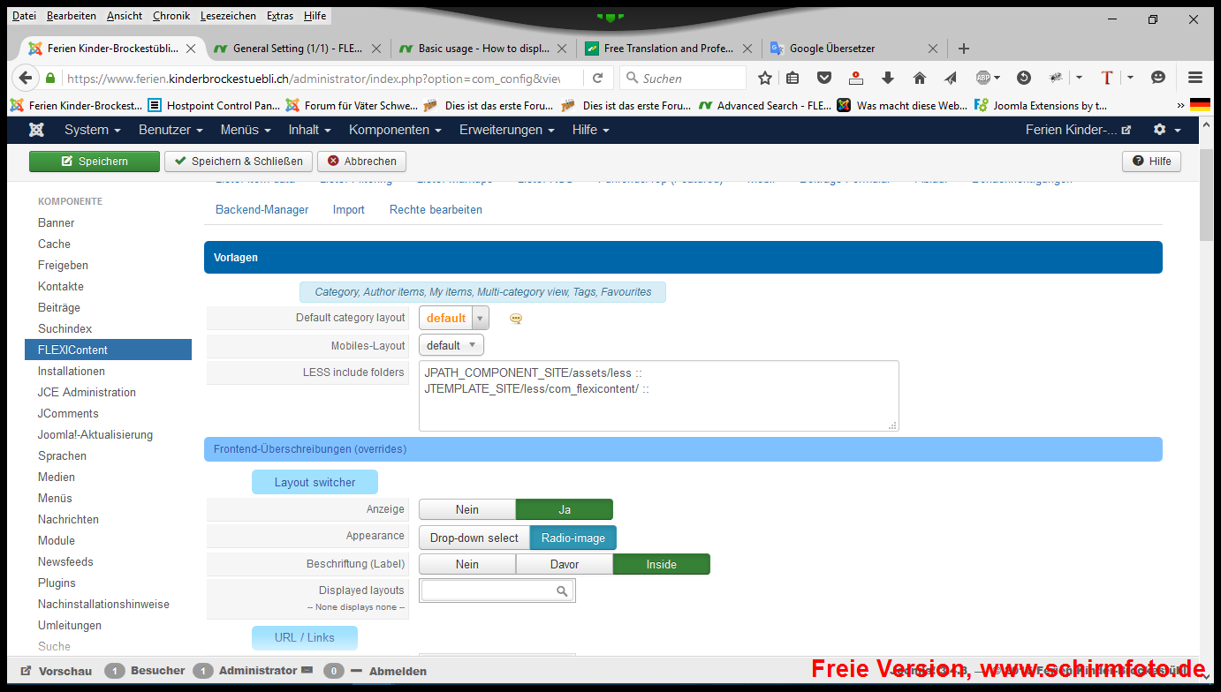
Task: Click the German flag icon
Action: pyautogui.click(x=1200, y=105)
